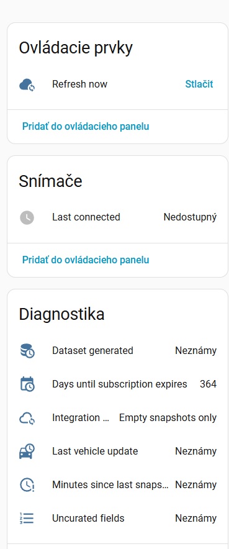Open the Refresh now entity row
Screen dimensions: 229x549
click(117, 84)
